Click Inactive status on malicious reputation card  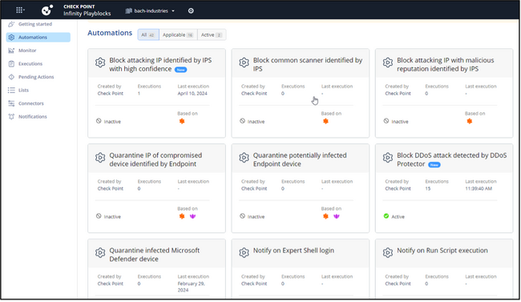(396, 122)
